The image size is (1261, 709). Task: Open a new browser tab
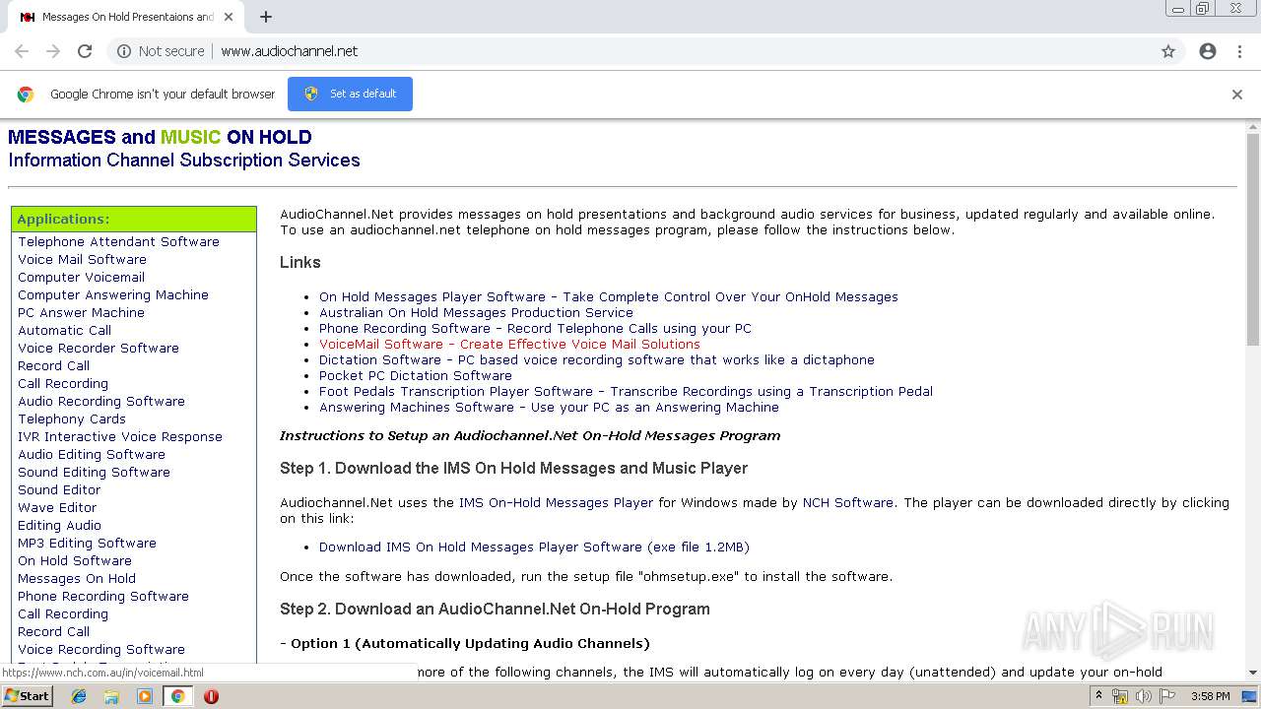pyautogui.click(x=266, y=17)
